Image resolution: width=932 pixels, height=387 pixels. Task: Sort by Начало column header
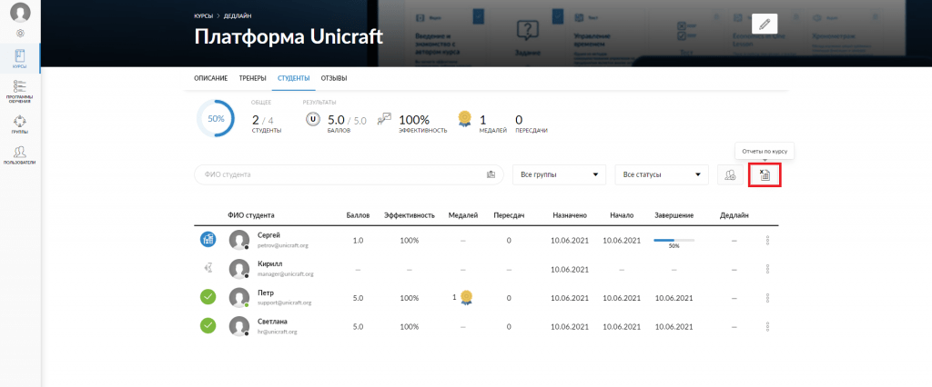click(x=621, y=215)
